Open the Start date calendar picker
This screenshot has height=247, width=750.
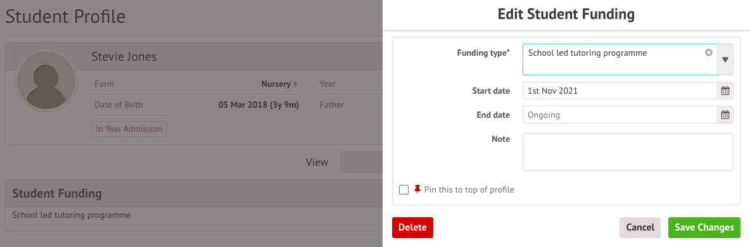pos(725,91)
